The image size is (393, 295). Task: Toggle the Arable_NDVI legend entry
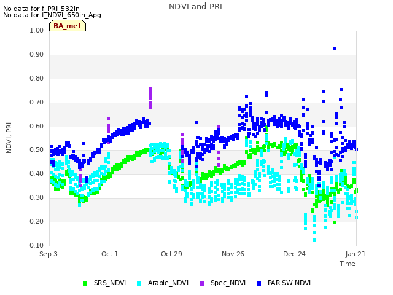[162, 283]
